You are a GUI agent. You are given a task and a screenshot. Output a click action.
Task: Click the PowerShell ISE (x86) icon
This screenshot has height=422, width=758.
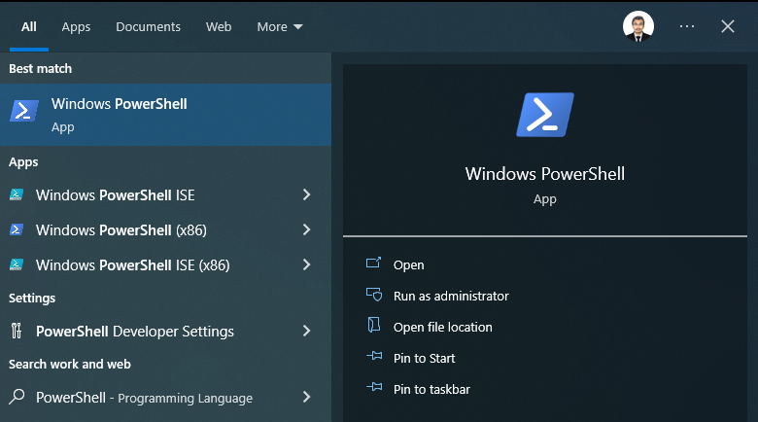[17, 264]
